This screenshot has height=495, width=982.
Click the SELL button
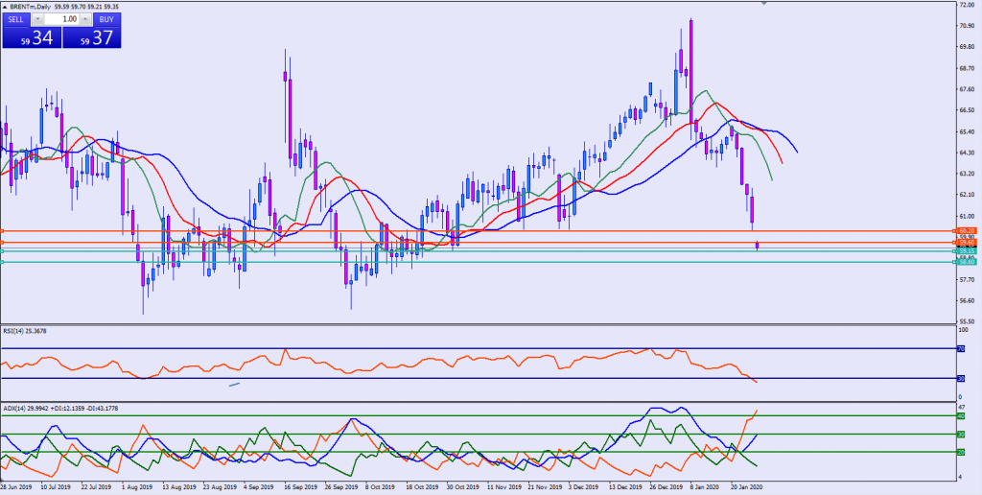point(16,18)
